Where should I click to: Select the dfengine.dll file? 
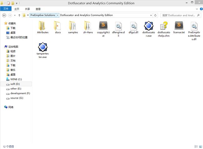coord(118,29)
